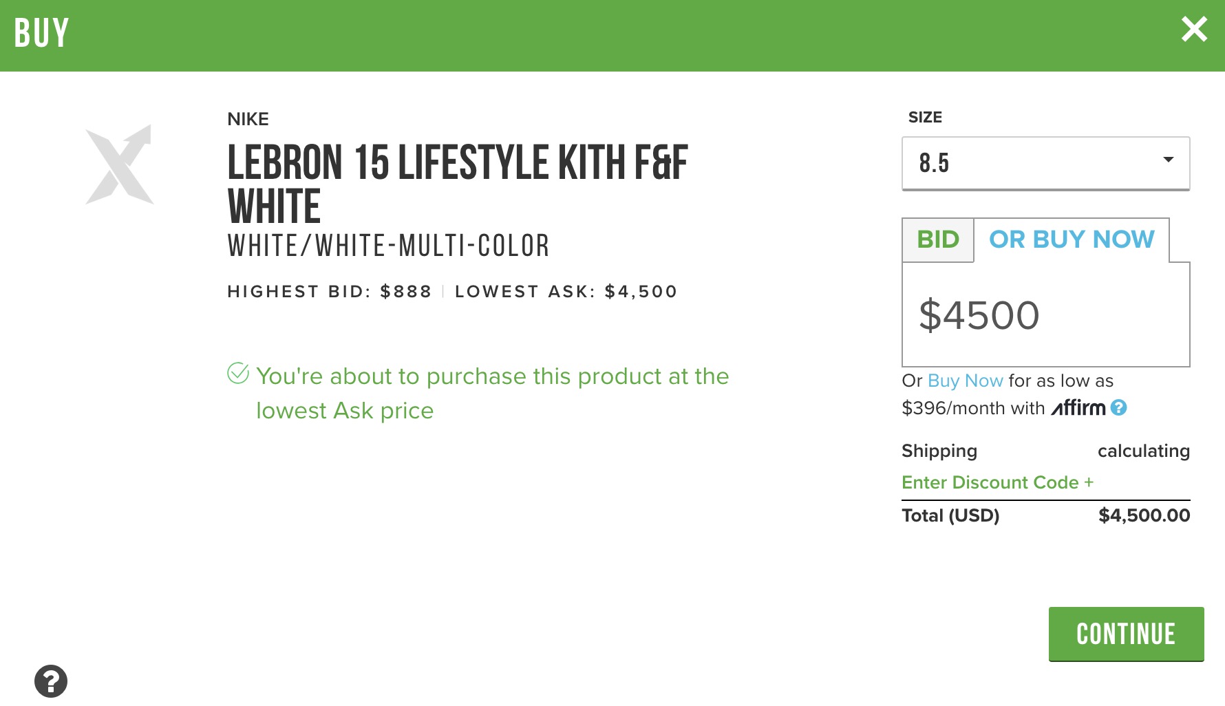This screenshot has height=706, width=1225.
Task: Click the blue Affirm info question icon
Action: (1119, 408)
